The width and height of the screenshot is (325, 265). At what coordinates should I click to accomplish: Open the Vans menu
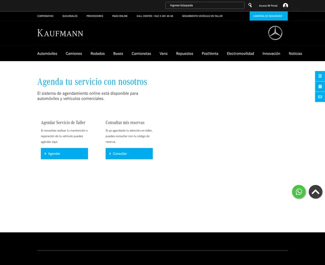tap(163, 53)
